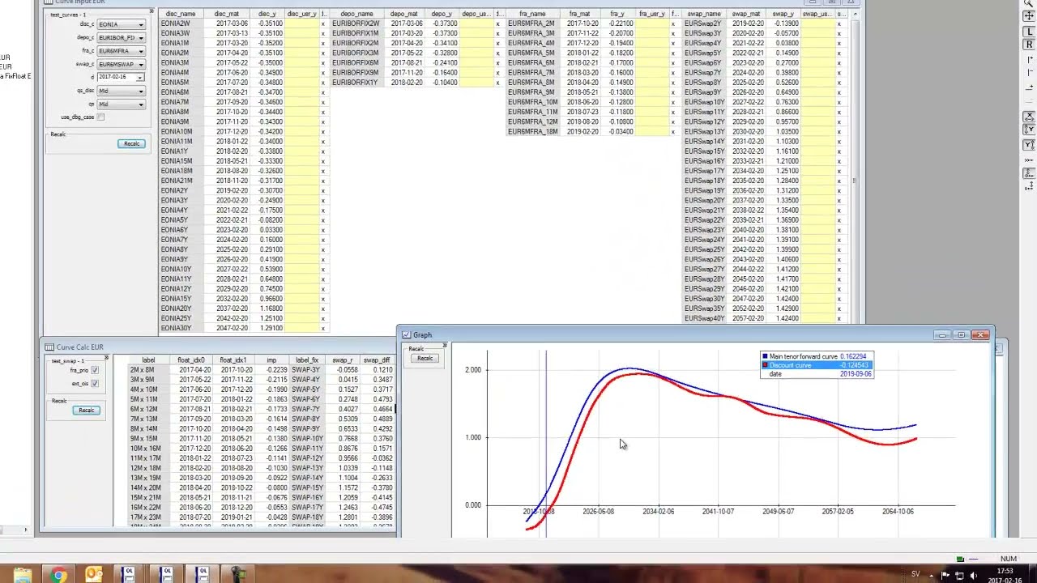Click the disc_name column header
1037x583 pixels.
coord(180,14)
